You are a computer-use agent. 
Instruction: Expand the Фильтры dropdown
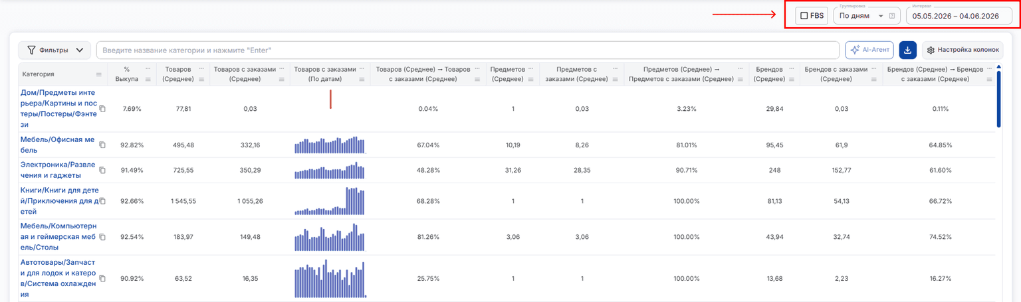[x=55, y=50]
